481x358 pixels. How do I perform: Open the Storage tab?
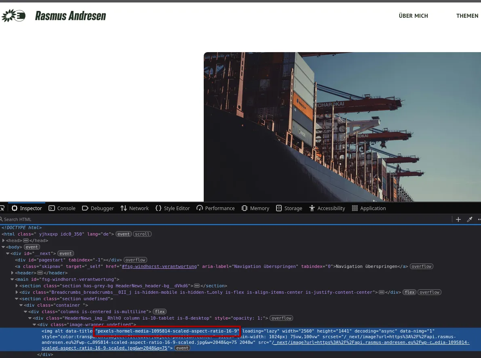[289, 208]
